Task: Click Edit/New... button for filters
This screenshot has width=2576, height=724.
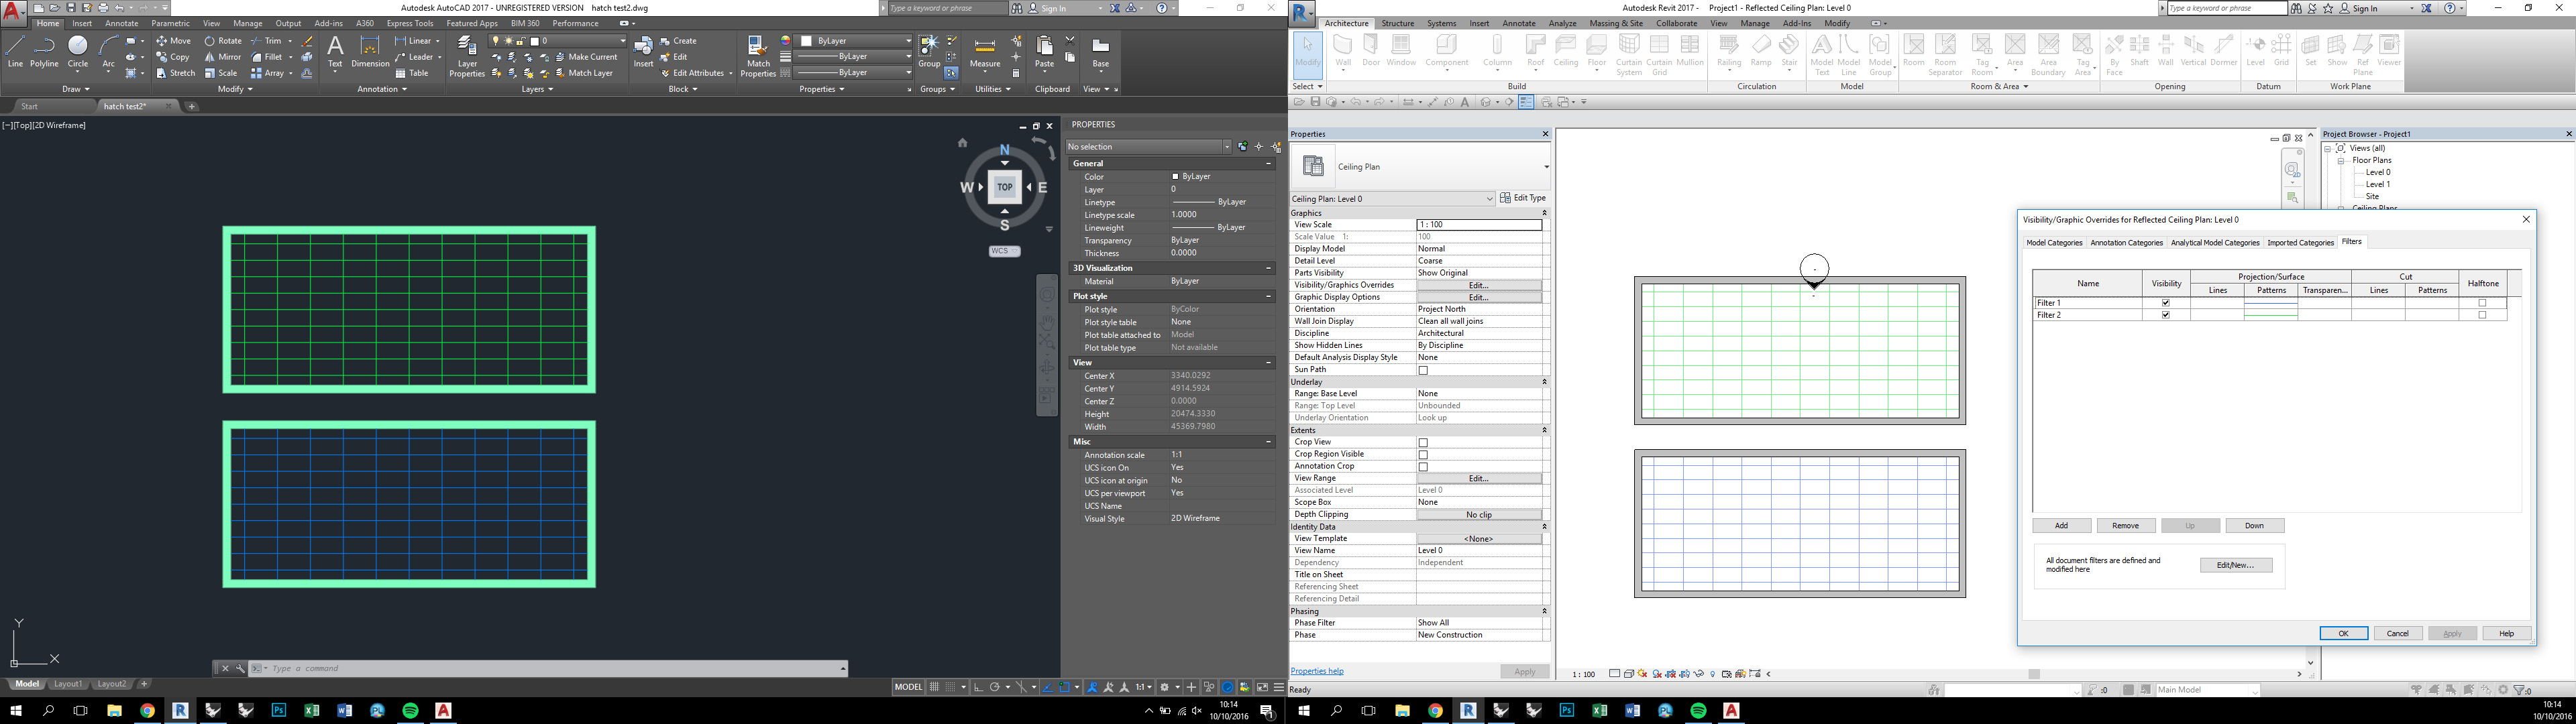Action: pos(2235,565)
